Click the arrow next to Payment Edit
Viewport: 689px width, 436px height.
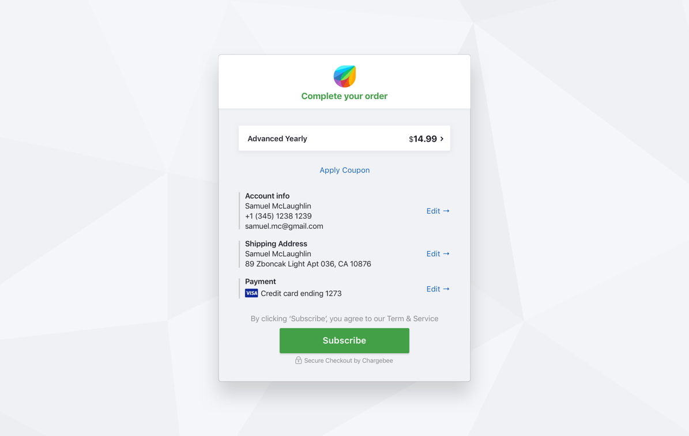[x=446, y=289]
